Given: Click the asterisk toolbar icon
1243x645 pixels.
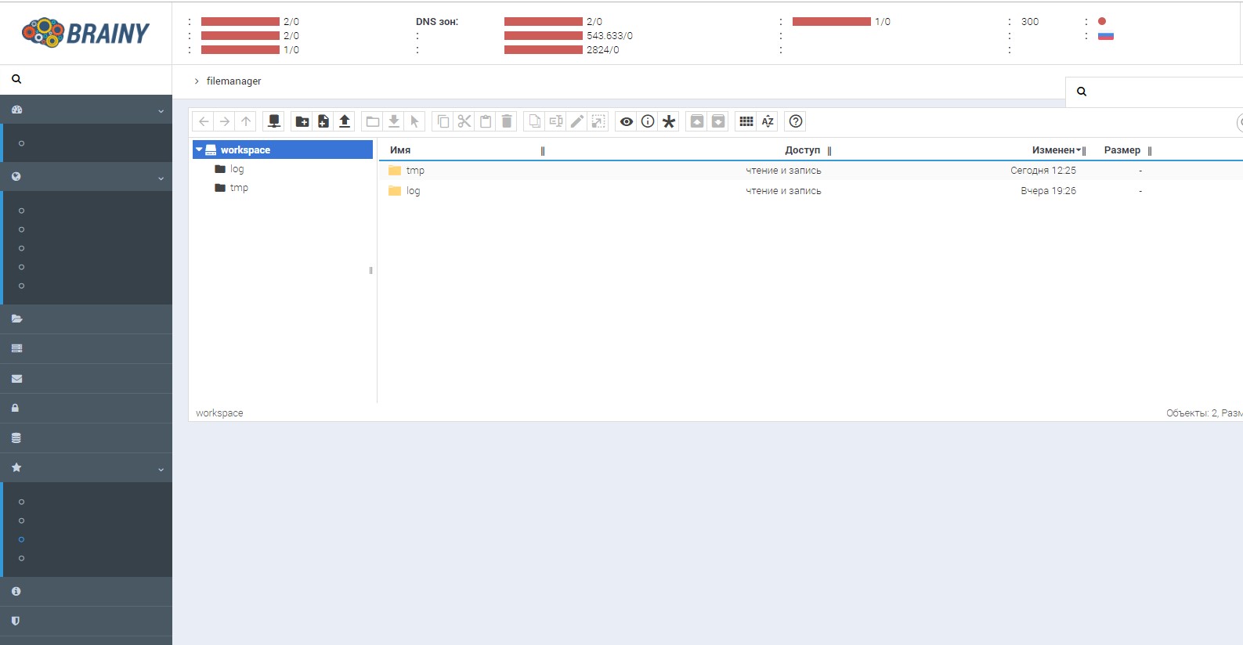Looking at the screenshot, I should tap(669, 121).
